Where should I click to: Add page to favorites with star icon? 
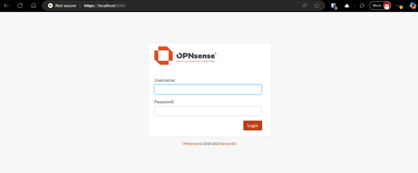317,6
